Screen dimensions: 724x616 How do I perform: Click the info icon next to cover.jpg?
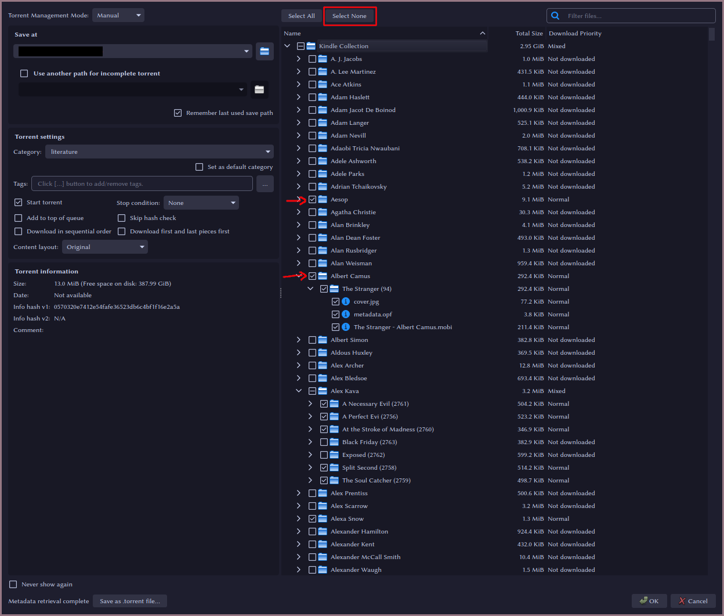pyautogui.click(x=346, y=301)
